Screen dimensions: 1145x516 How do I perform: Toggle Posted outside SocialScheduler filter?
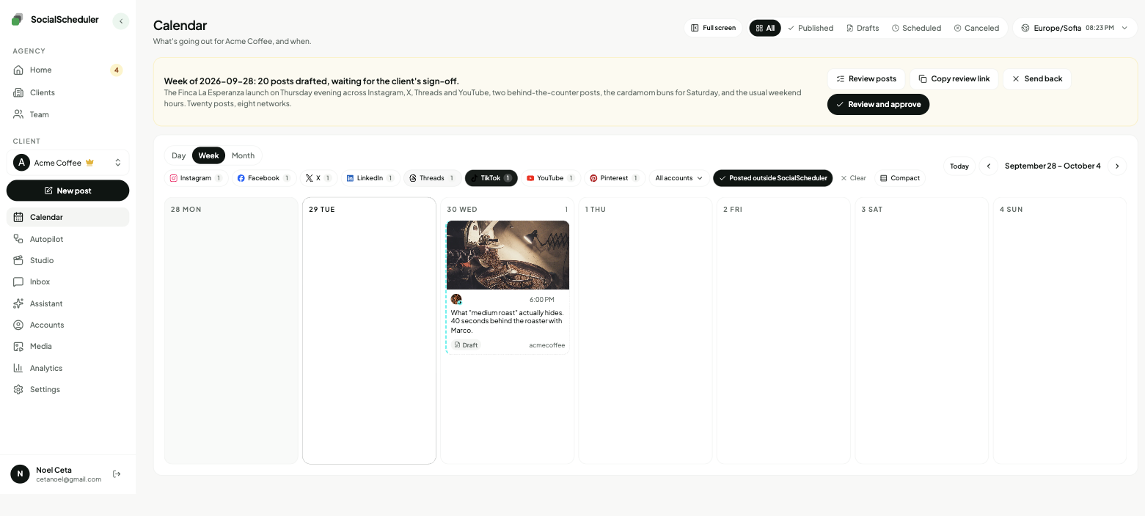(x=772, y=178)
